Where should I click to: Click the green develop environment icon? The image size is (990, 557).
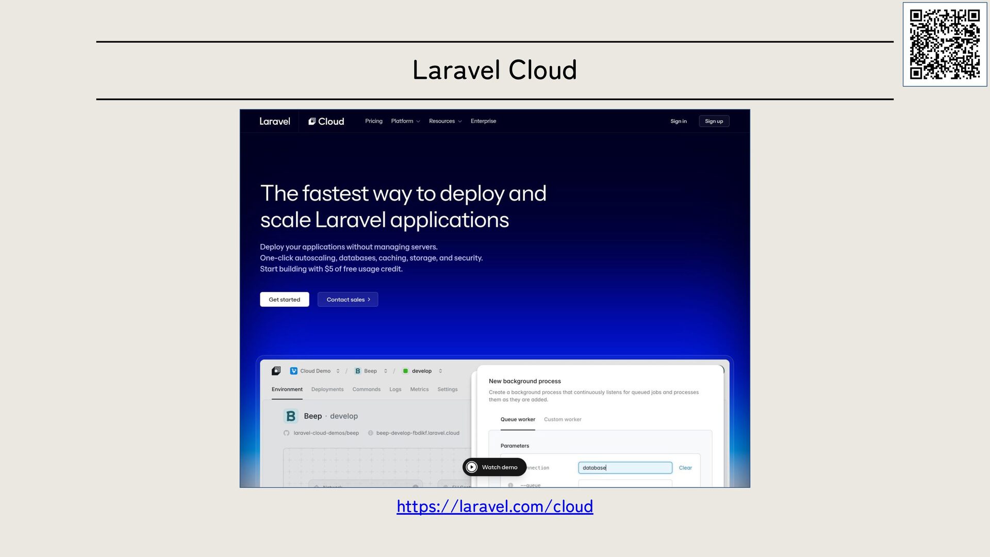[405, 371]
